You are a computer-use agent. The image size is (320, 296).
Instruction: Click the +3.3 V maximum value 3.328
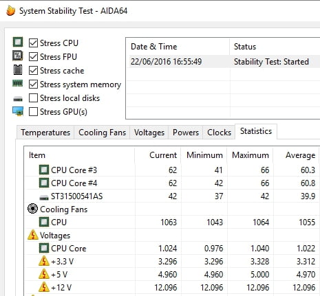tap(259, 262)
